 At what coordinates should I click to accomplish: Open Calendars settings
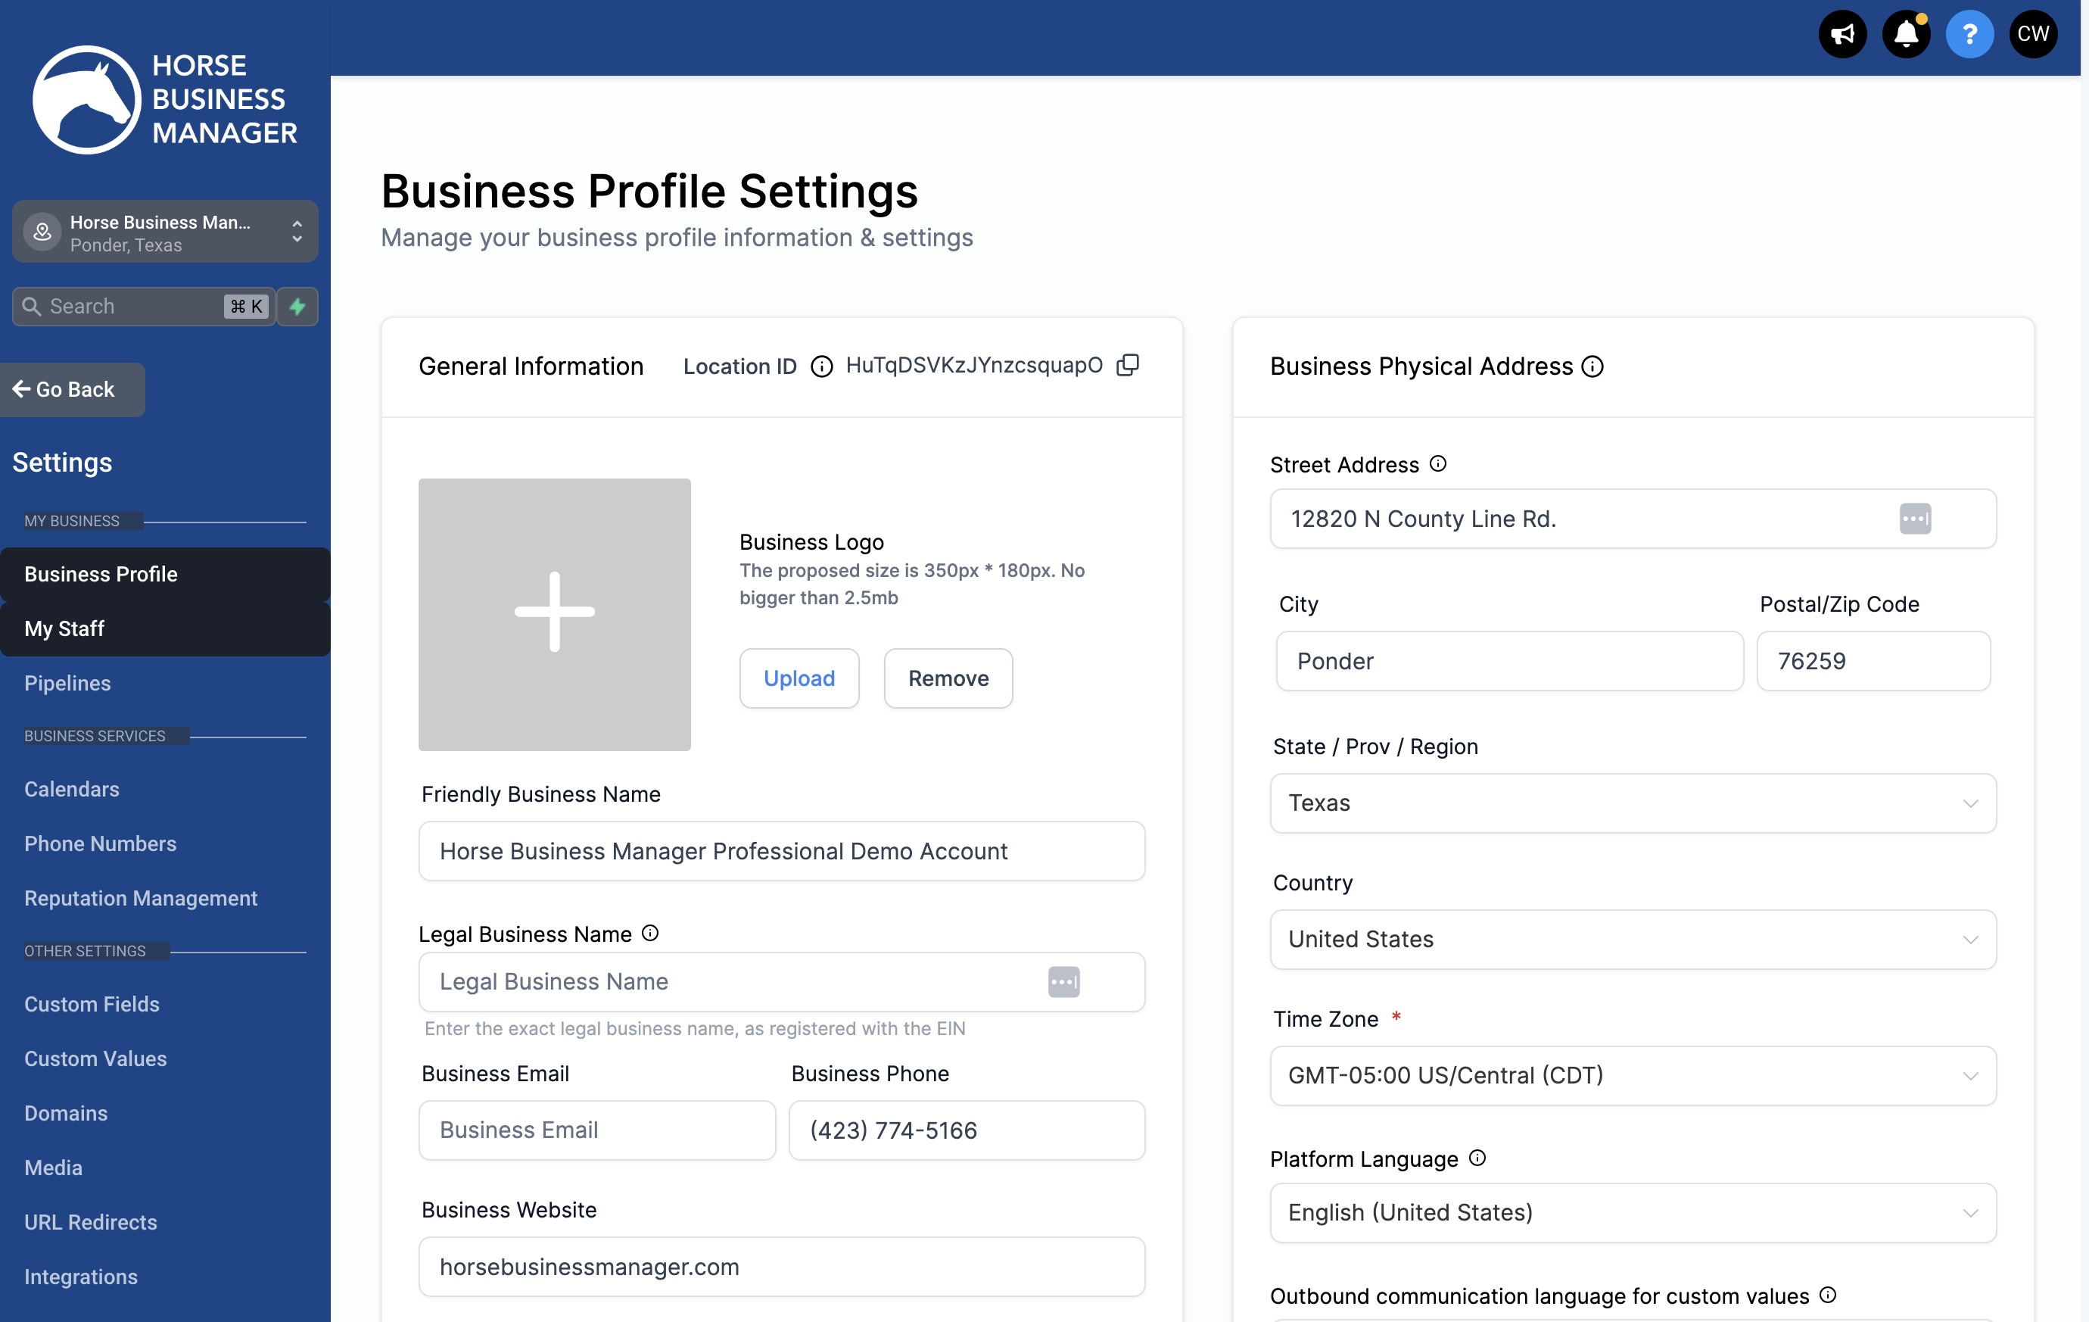72,789
